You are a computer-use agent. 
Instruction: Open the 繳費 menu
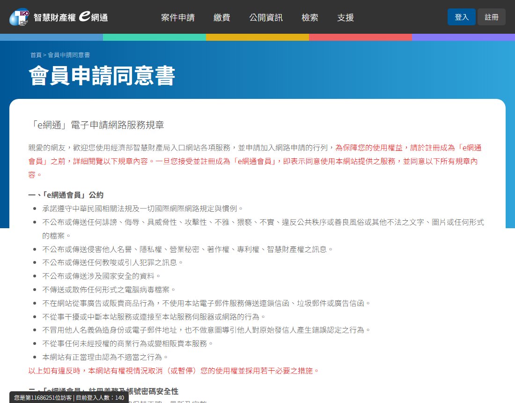222,17
